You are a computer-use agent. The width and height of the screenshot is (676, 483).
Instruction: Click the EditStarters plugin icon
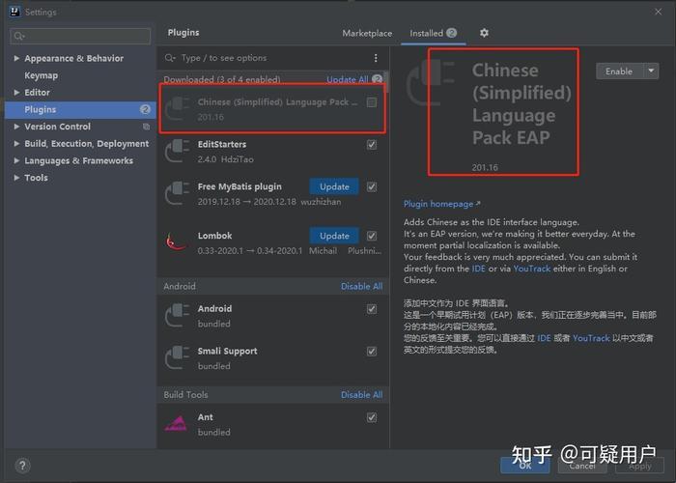pos(177,151)
